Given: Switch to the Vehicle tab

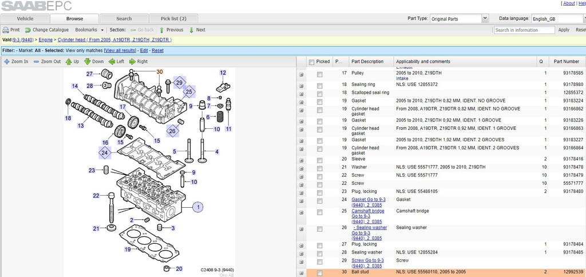Looking at the screenshot, I should pos(25,19).
